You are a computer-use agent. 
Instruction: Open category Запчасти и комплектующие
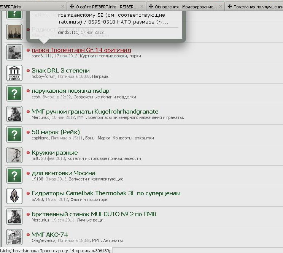pyautogui.click(x=96, y=179)
